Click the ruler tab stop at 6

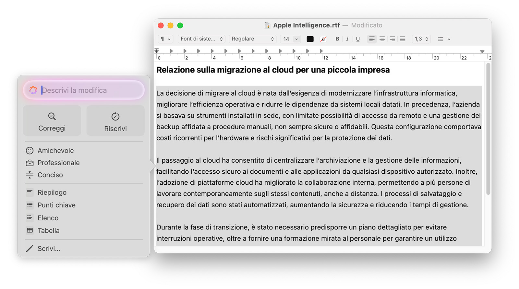click(x=239, y=51)
